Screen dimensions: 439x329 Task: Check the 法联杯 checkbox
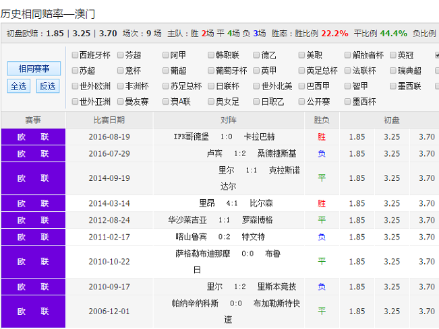pos(348,71)
